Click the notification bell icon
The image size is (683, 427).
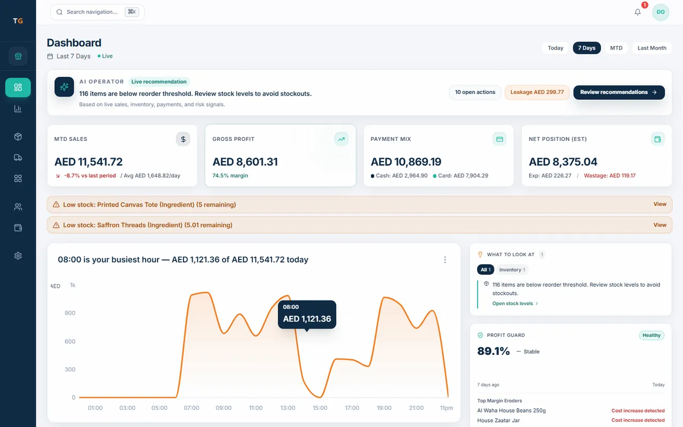pos(638,12)
